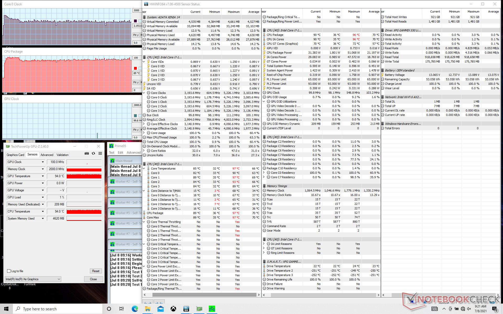503x314 pixels.
Task: Click Fit y on the Core 0 Clock graph
Action: (x=136, y=35)
